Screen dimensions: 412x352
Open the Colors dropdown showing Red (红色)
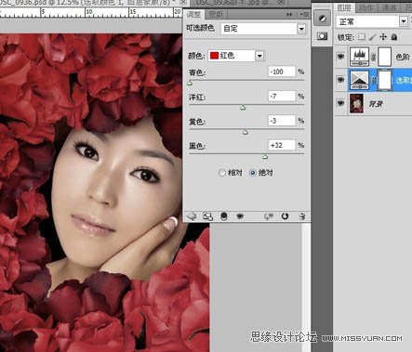(x=235, y=56)
